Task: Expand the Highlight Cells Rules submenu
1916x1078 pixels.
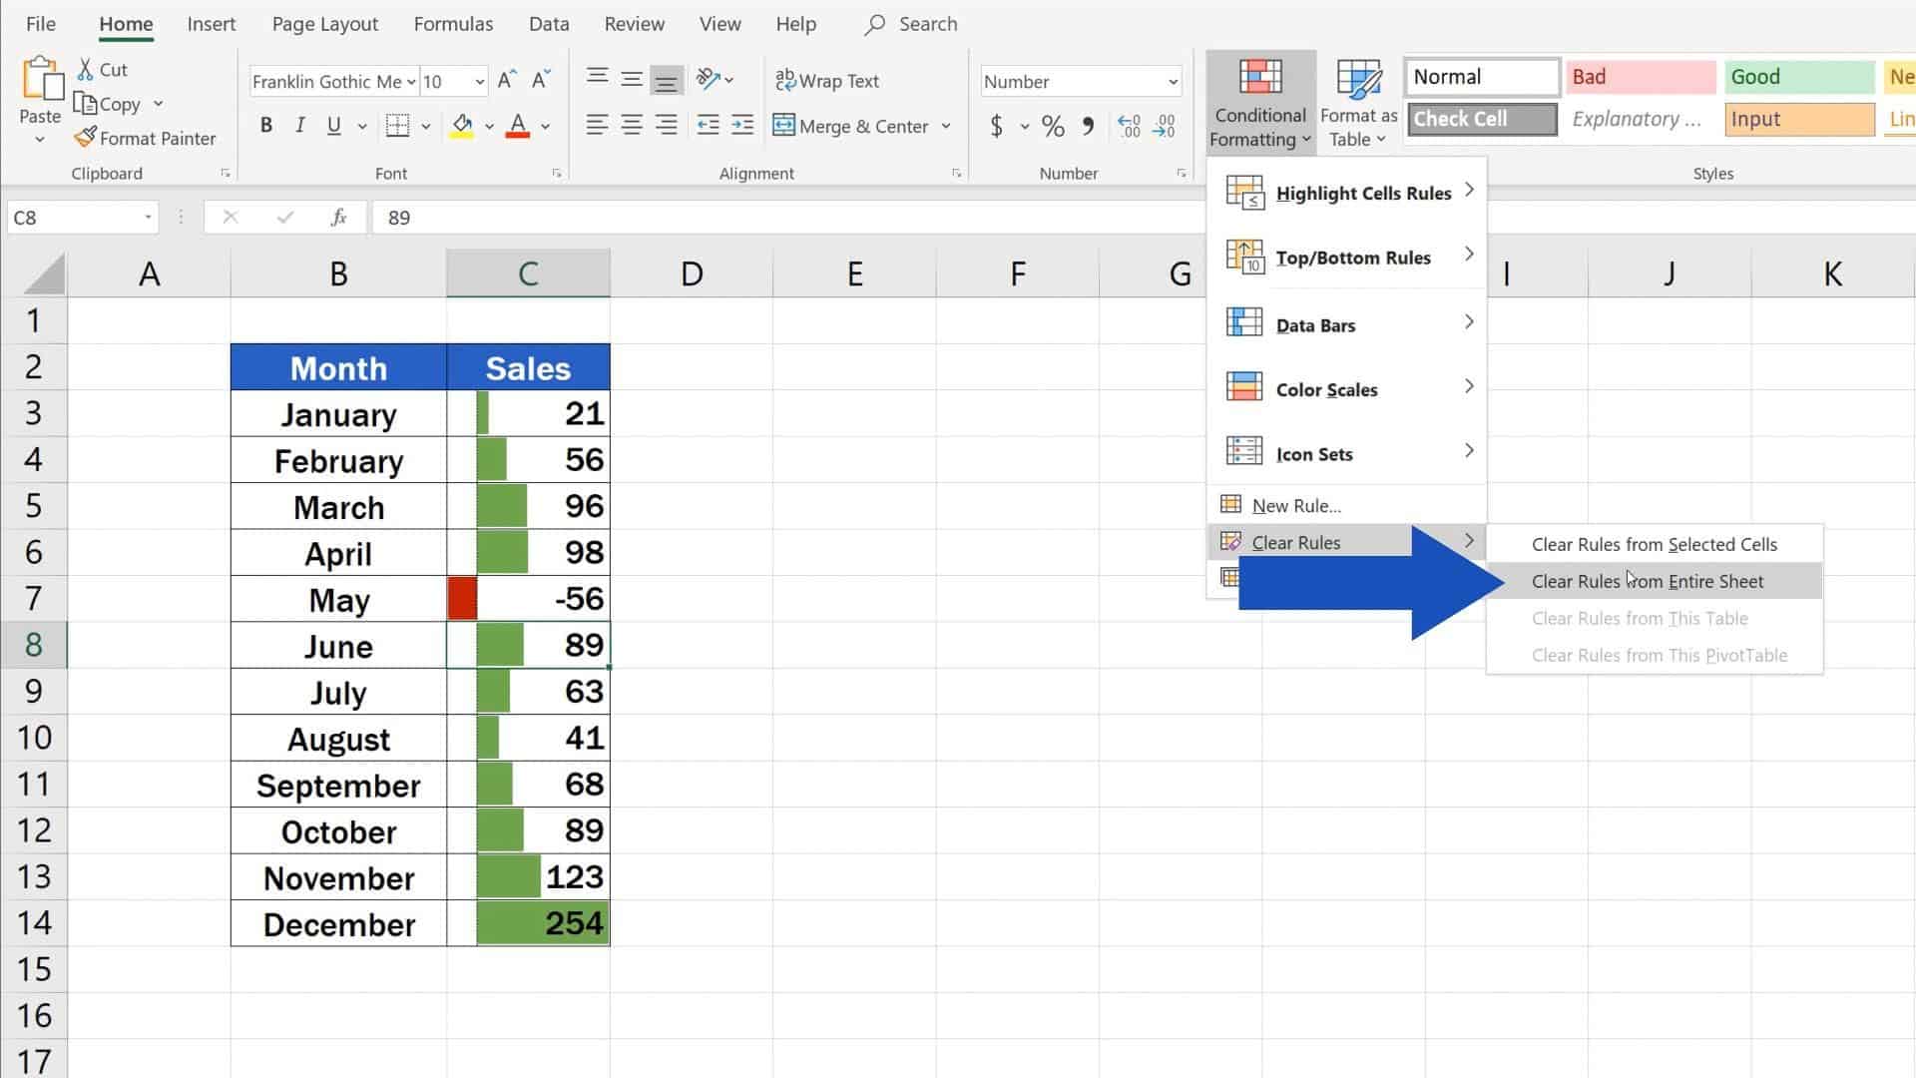Action: coord(1363,193)
